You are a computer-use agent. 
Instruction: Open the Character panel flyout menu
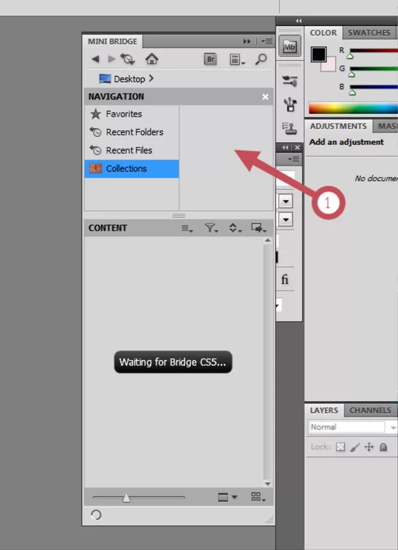click(293, 159)
